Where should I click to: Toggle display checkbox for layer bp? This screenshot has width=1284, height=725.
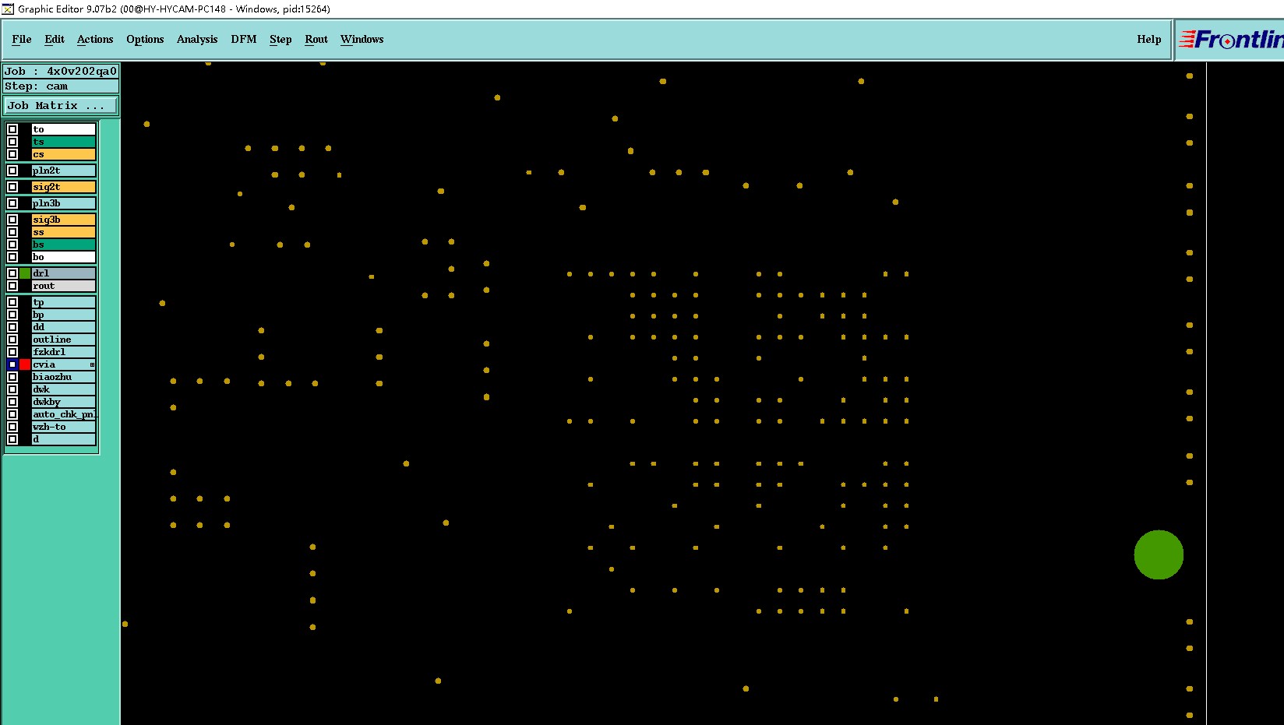click(x=12, y=315)
